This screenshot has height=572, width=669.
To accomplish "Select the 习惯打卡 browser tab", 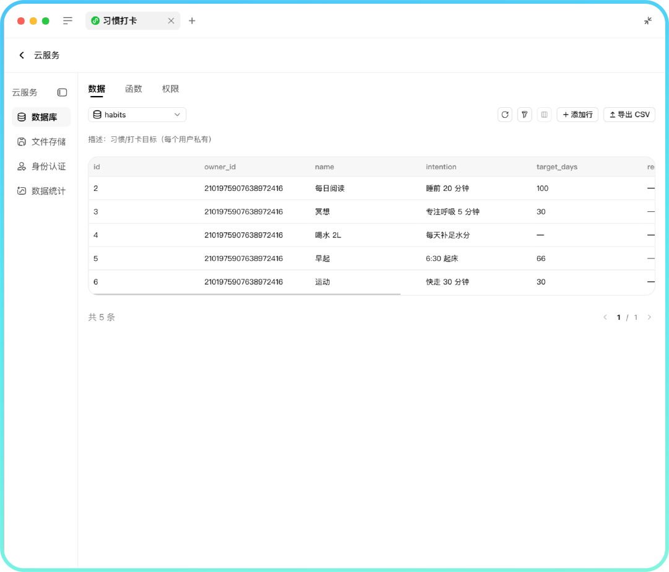I will click(x=133, y=20).
